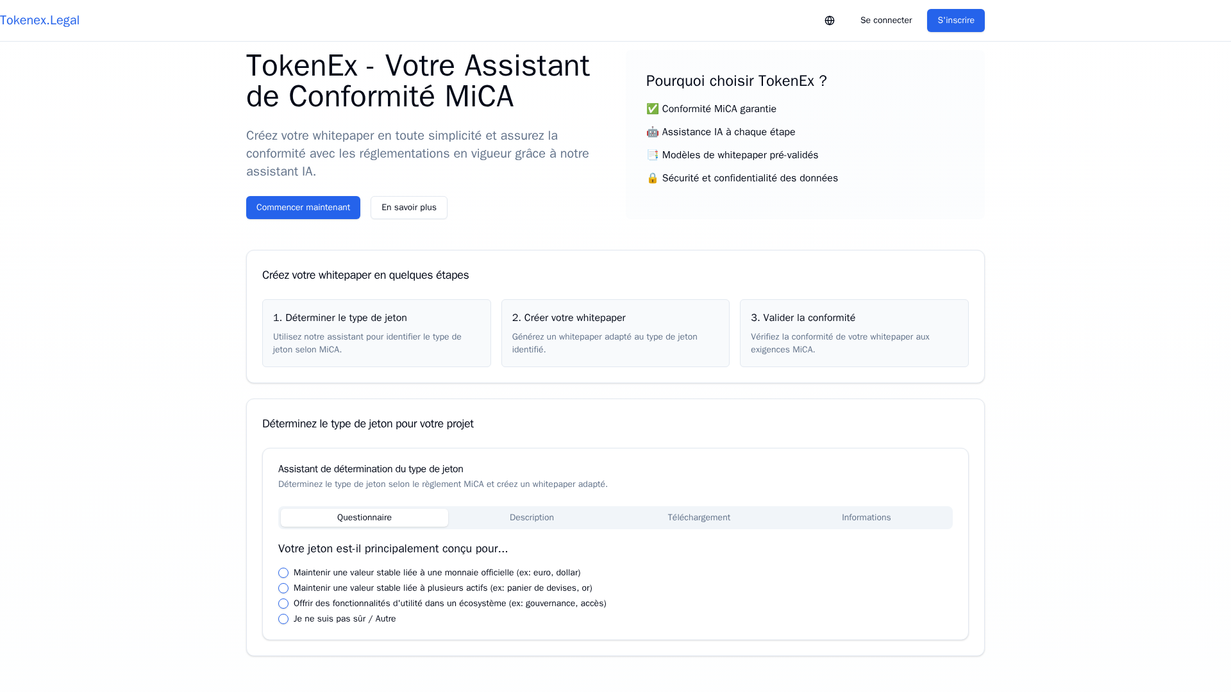
Task: Open the Téléchargement tab
Action: click(699, 518)
